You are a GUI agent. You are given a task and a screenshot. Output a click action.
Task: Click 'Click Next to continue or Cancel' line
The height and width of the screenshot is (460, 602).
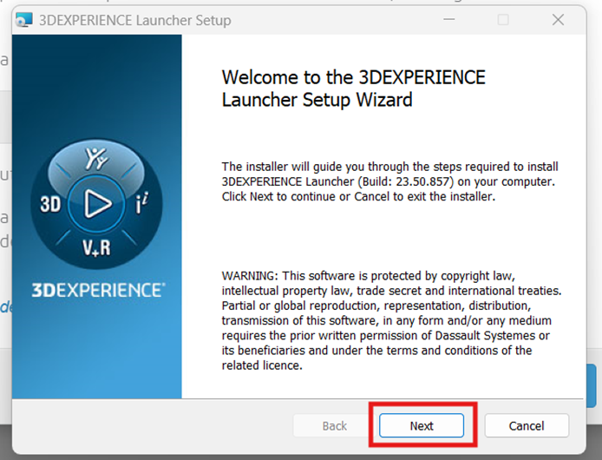358,196
